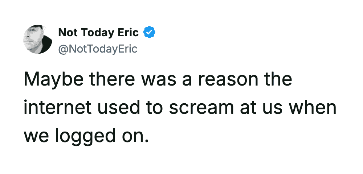Click the word "when" in the tweet
The height and width of the screenshot is (174, 363).
[314, 108]
